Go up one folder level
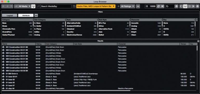This screenshot has height=94, width=200. point(11,6)
